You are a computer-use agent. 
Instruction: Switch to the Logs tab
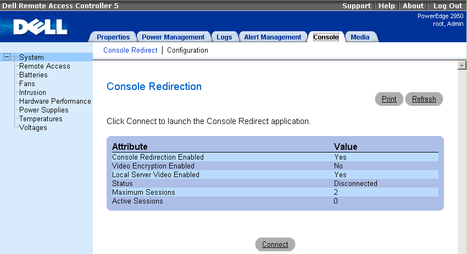coord(224,37)
